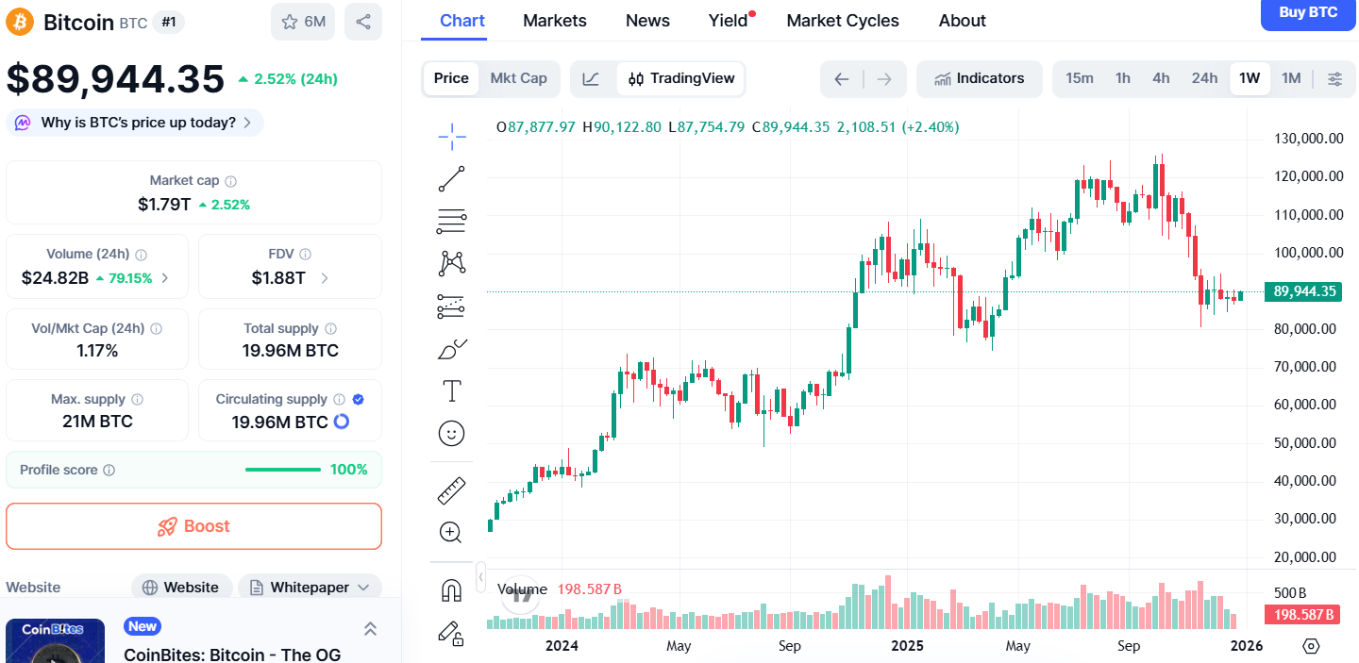The height and width of the screenshot is (663, 1359).
Task: Click the Buy BTC button
Action: [1308, 14]
